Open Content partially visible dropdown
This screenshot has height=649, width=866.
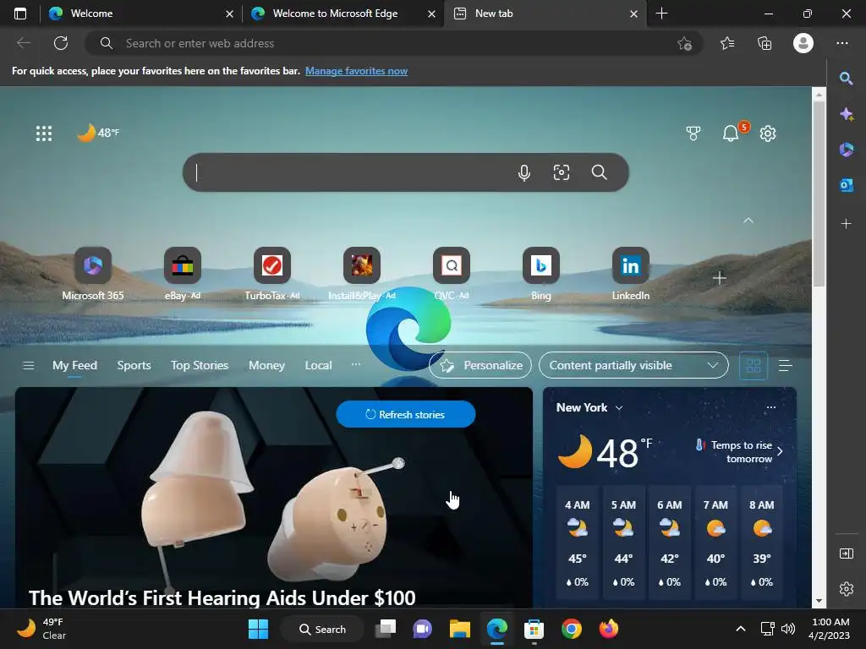(633, 365)
